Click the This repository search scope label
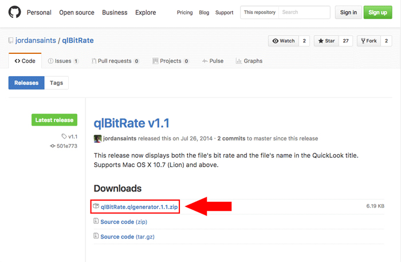The image size is (401, 262). tap(260, 12)
